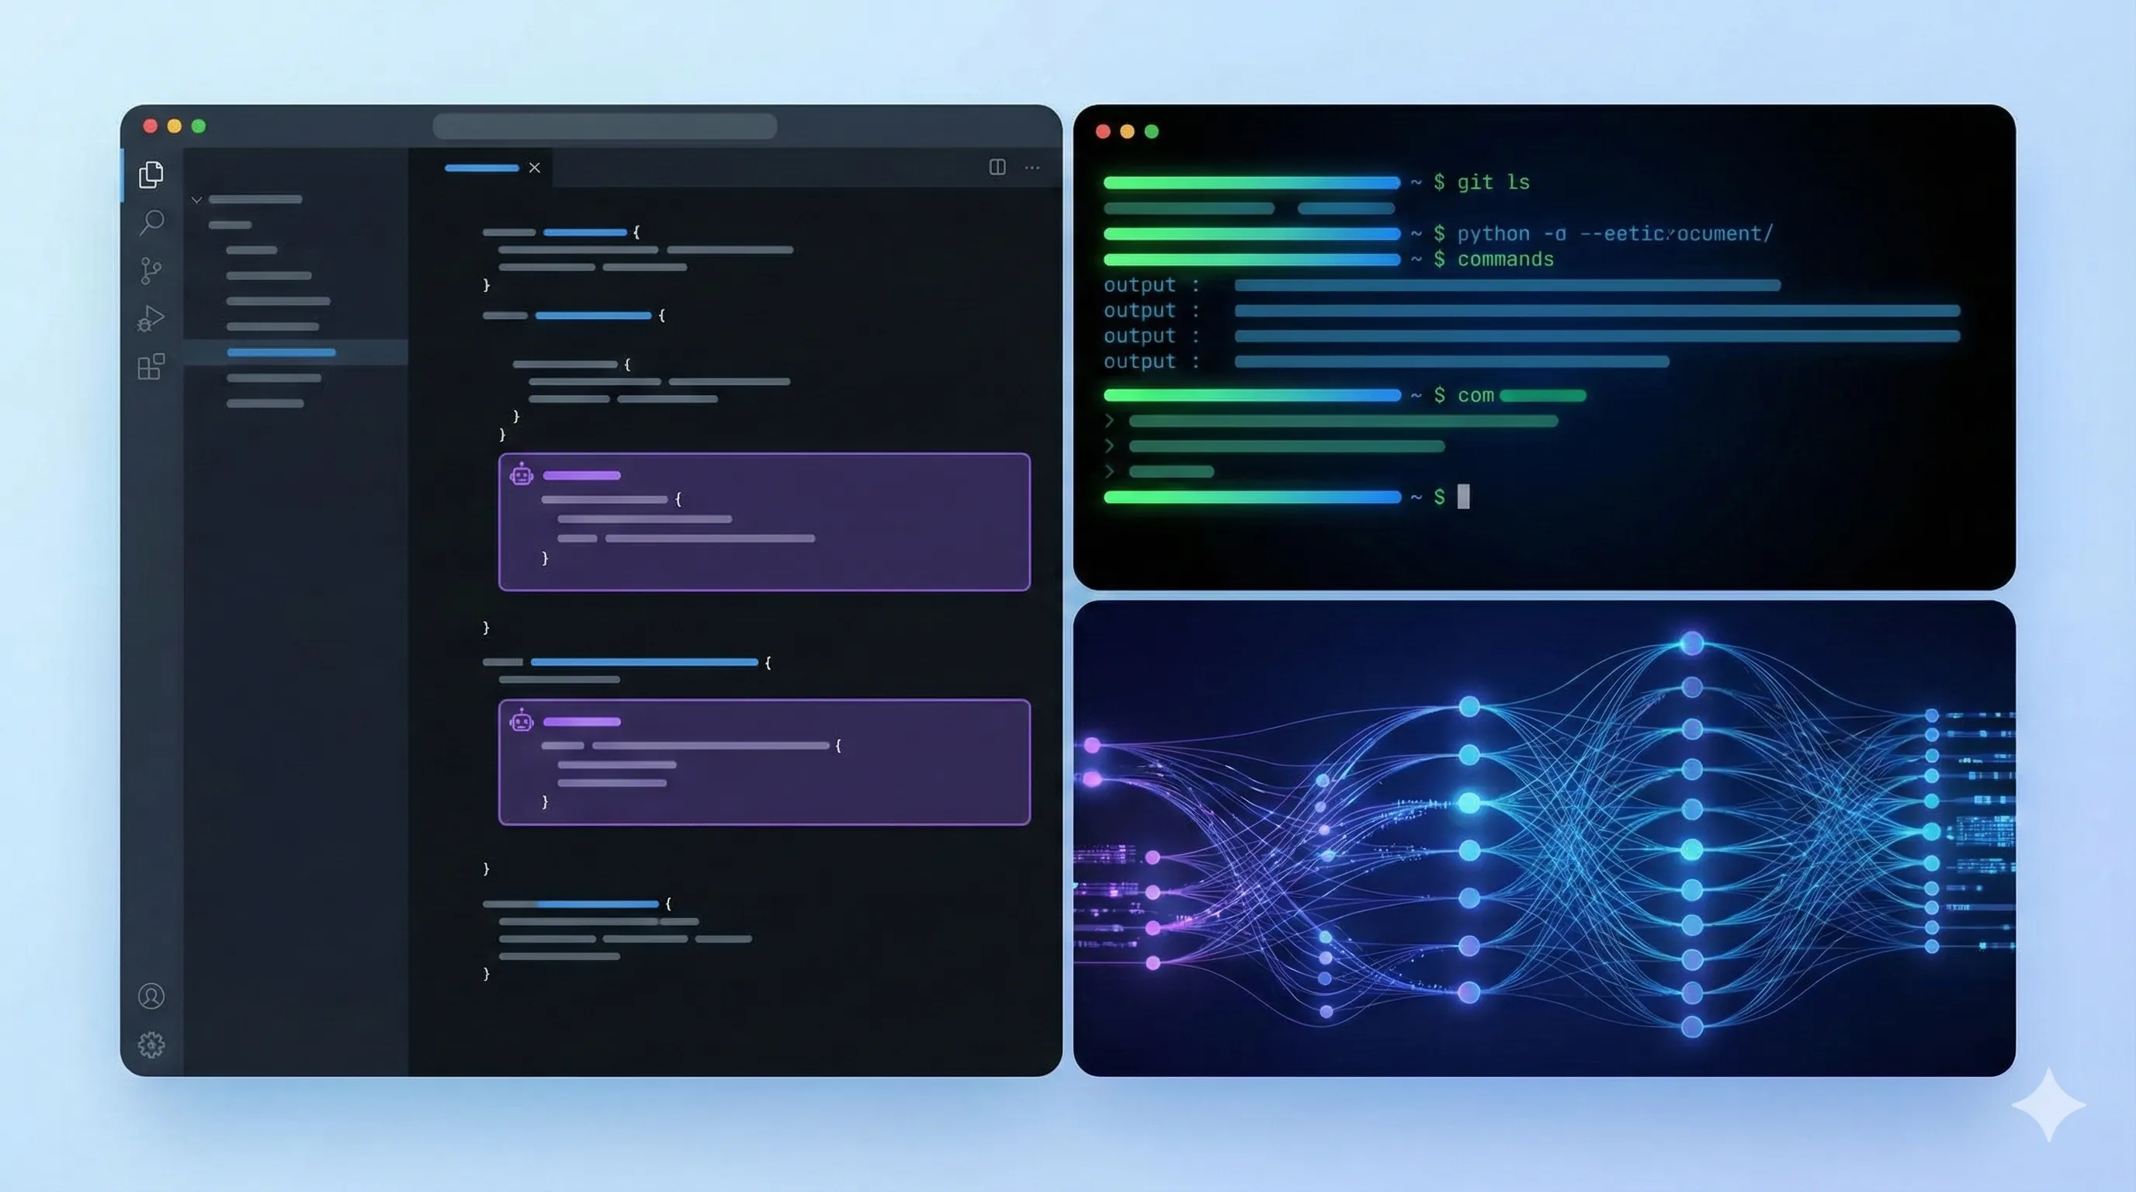Click robot icon in upper purple suggestion
This screenshot has width=2136, height=1192.
(x=522, y=475)
